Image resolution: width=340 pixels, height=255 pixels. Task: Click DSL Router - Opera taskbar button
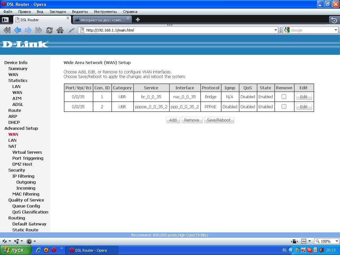click(x=92, y=250)
